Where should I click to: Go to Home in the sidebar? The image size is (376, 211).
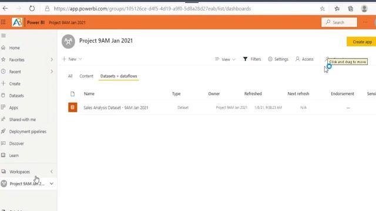pos(14,48)
